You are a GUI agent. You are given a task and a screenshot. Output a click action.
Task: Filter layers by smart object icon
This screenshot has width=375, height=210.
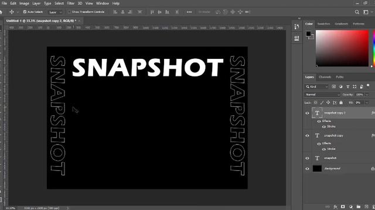tap(362, 87)
